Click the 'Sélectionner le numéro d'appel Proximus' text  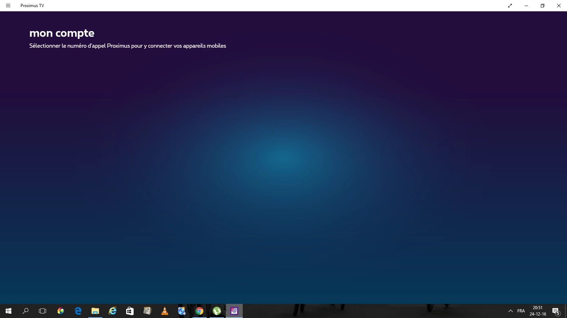80,46
